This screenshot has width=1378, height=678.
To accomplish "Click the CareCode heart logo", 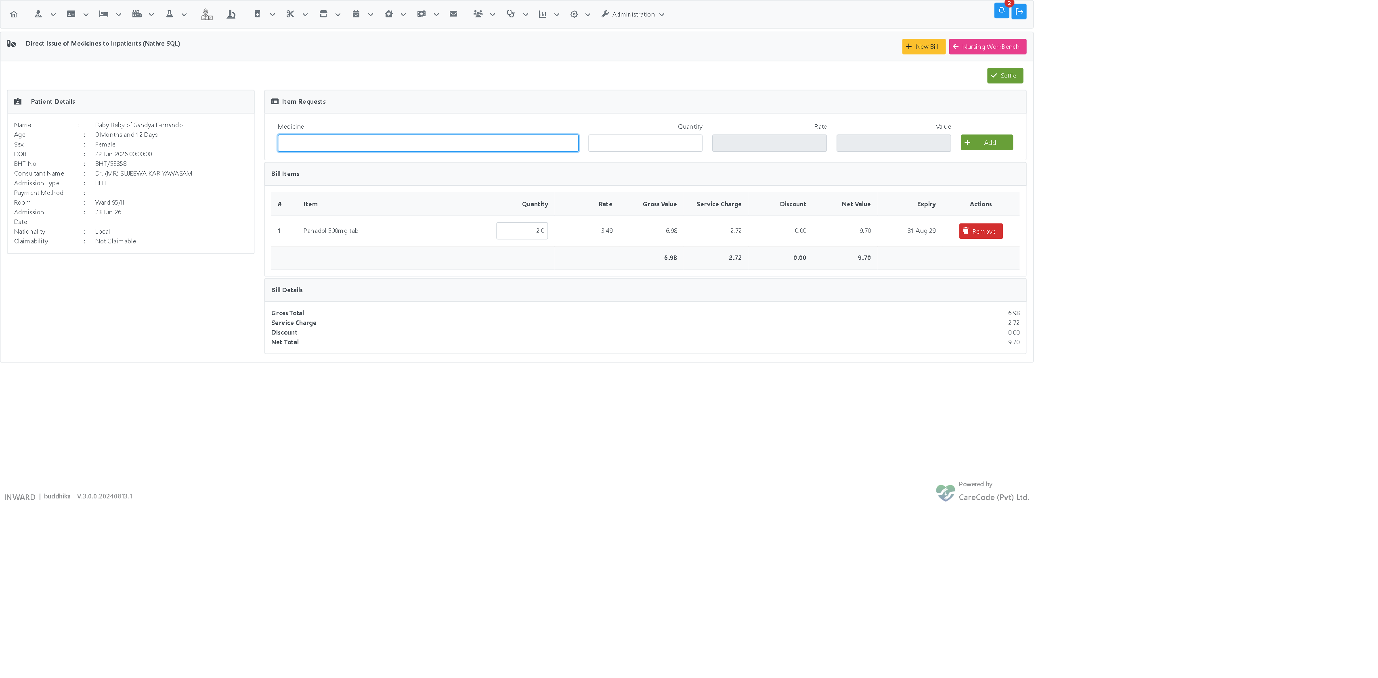I will 945,492.
